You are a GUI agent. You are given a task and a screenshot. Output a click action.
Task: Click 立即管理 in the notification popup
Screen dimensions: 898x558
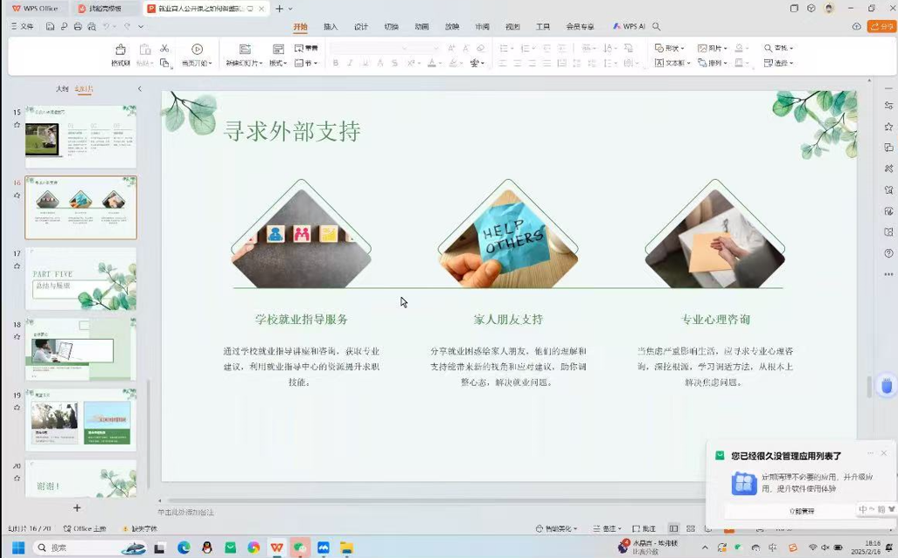801,511
